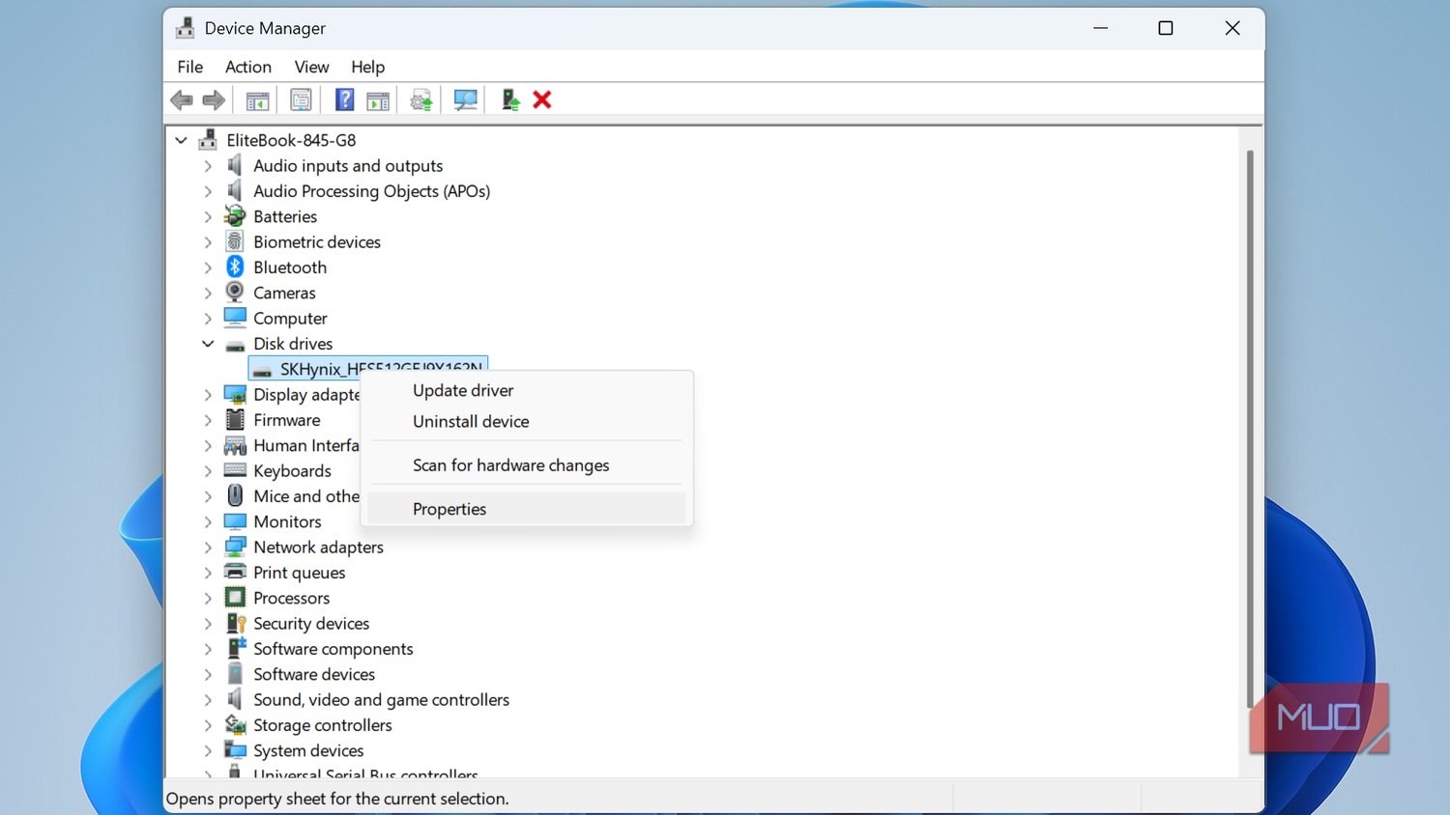
Task: Select the Network adapters label
Action: point(318,548)
